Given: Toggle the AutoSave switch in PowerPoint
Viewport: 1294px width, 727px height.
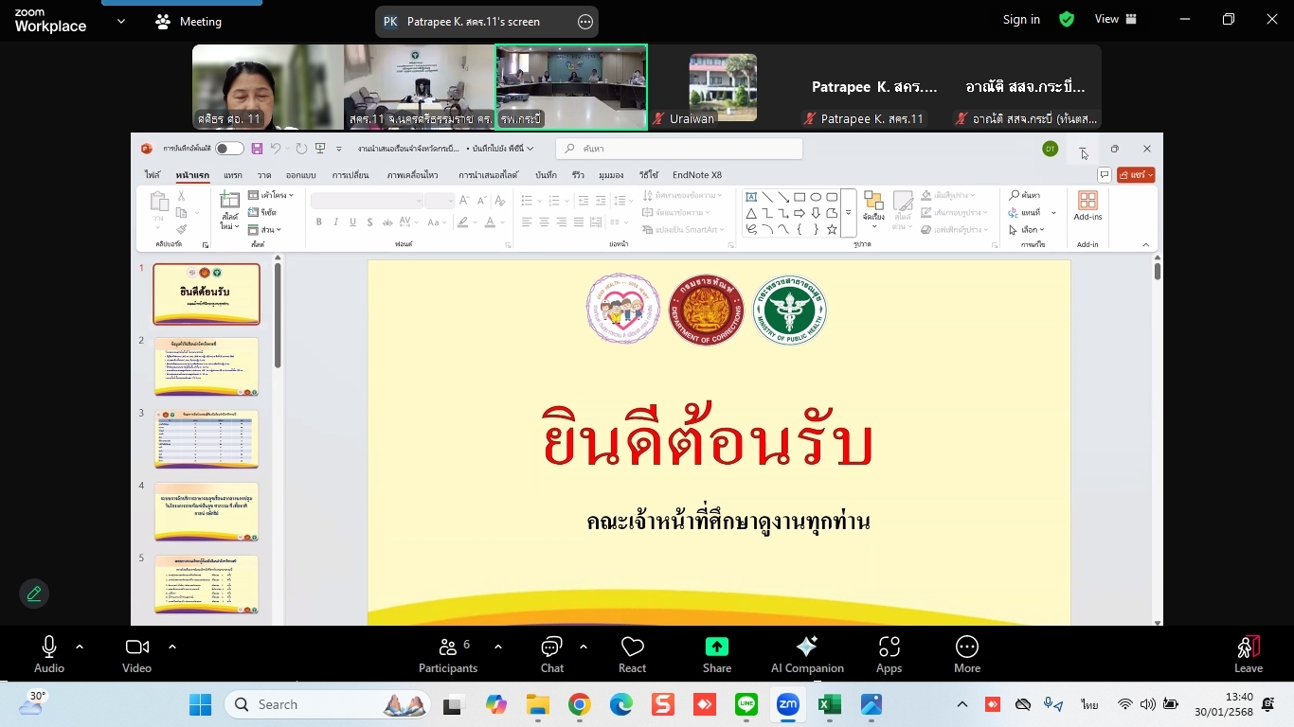Looking at the screenshot, I should tap(228, 149).
